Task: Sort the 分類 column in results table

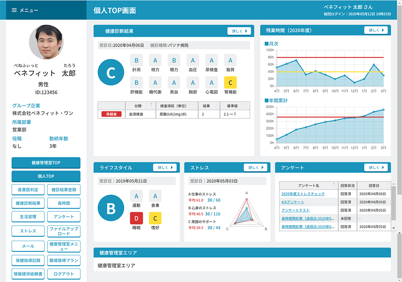Action: tap(139, 106)
